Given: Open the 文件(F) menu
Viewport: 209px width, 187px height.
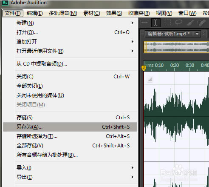Looking at the screenshot, I should (13, 13).
